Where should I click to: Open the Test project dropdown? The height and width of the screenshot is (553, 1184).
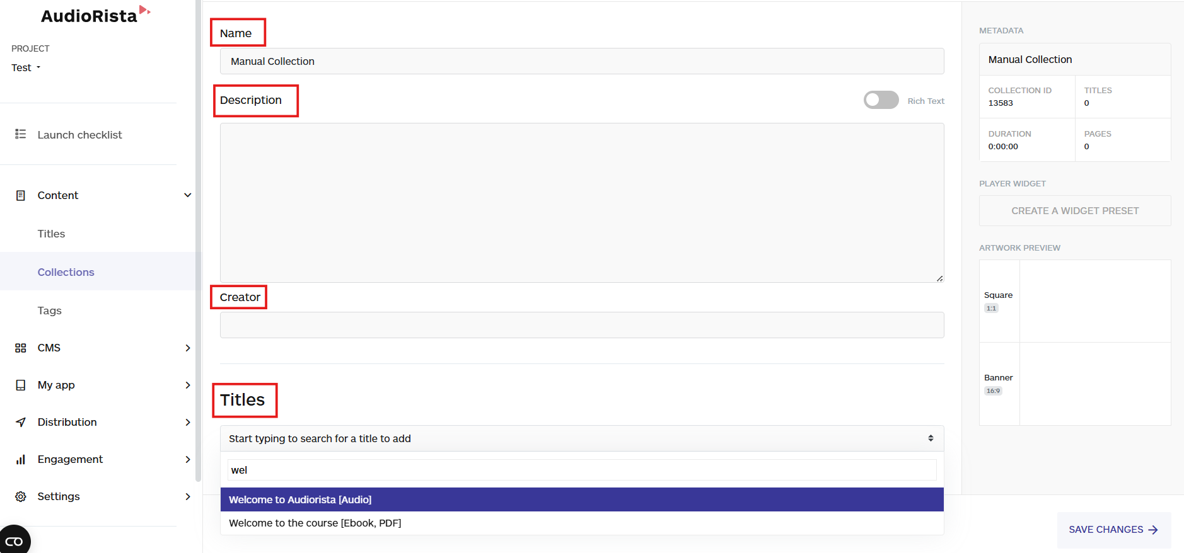click(26, 67)
